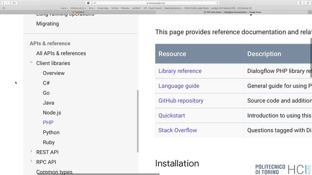Open the Politecnico & Co bookmark folder
Image resolution: width=312 pixels, height=175 pixels.
pos(78,8)
